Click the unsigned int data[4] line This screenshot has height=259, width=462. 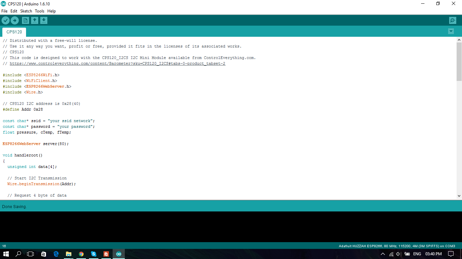click(x=32, y=167)
